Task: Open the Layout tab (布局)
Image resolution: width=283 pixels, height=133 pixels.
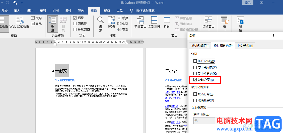Action: [43, 11]
